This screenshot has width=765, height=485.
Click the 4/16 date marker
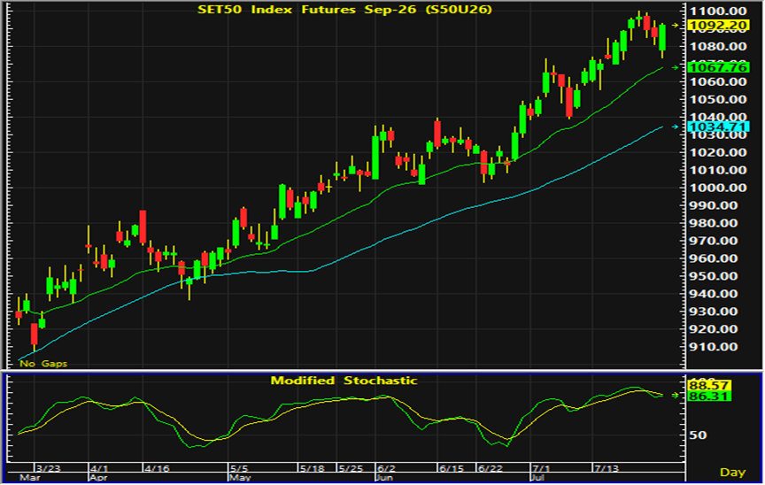[x=157, y=468]
